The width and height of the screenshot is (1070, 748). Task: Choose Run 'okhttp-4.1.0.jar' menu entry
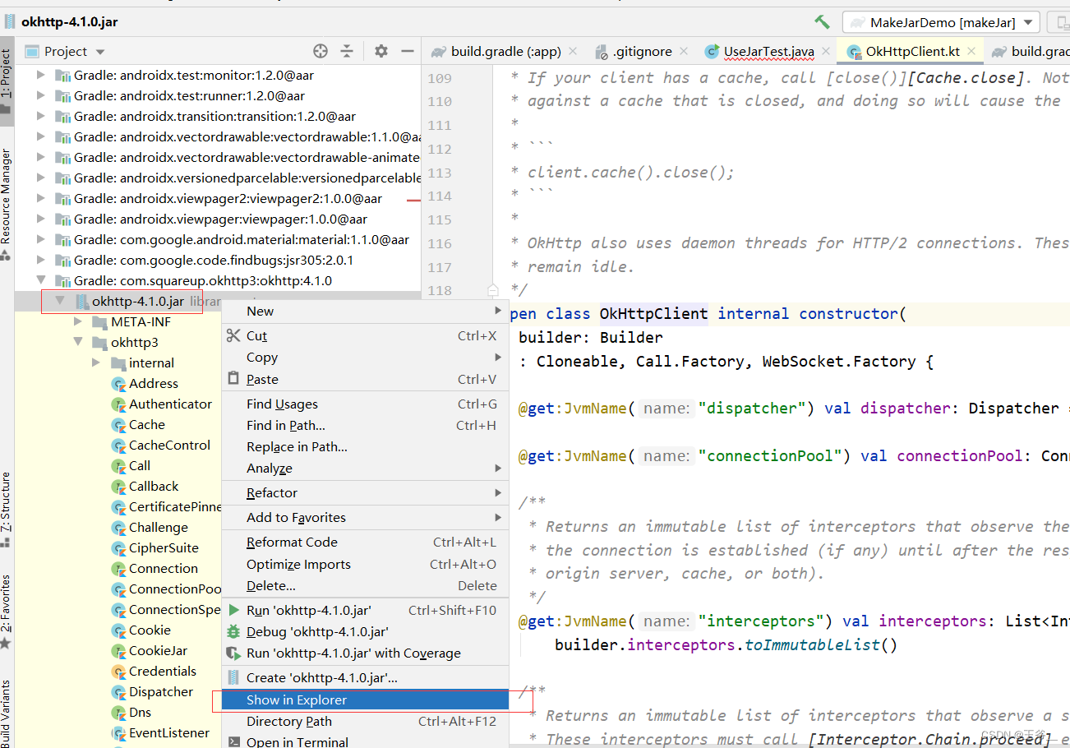click(x=365, y=610)
